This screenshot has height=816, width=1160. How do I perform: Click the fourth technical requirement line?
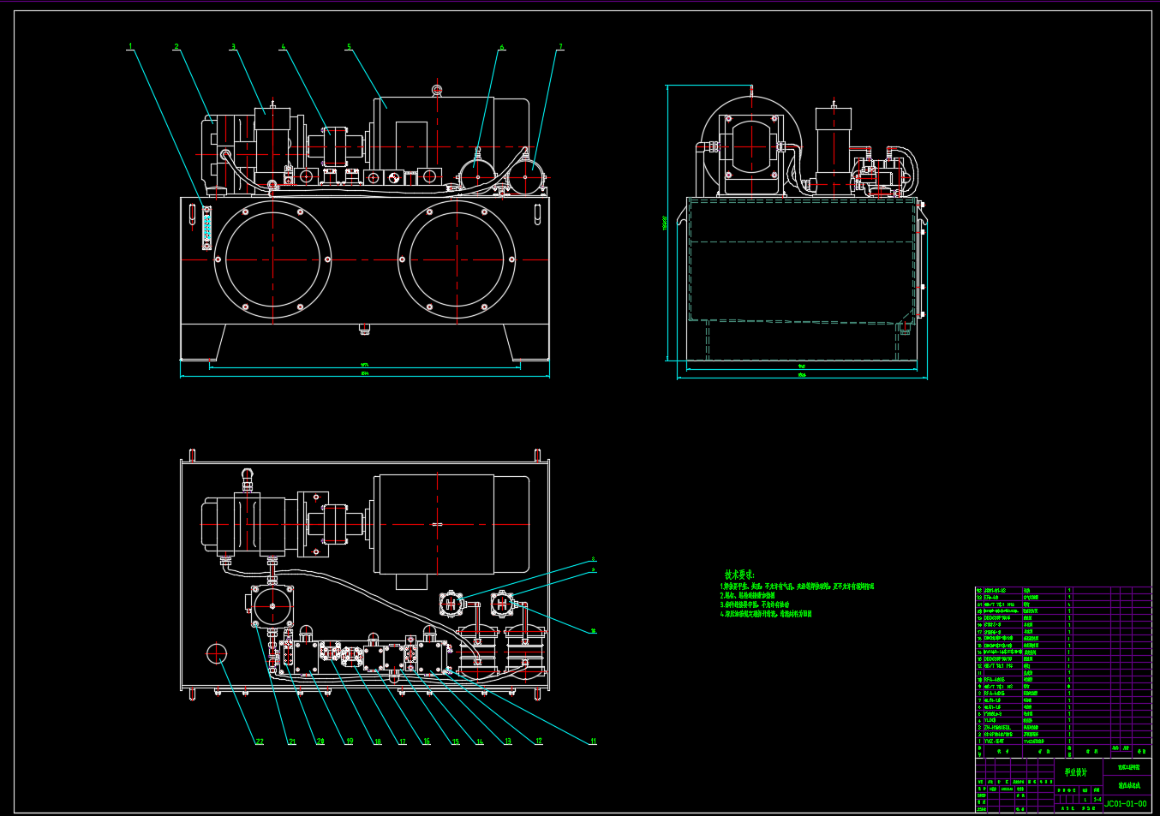point(765,614)
